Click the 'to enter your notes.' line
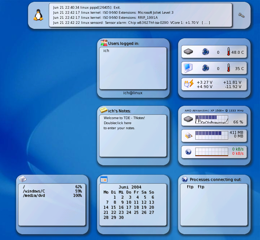Image resolution: width=260 pixels, height=240 pixels. (119, 128)
